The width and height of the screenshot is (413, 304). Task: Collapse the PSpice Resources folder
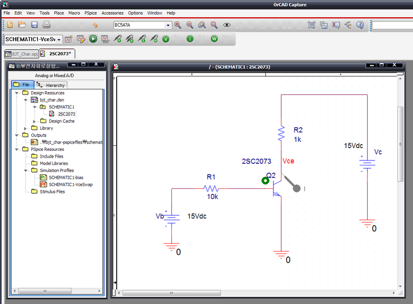click(x=17, y=150)
